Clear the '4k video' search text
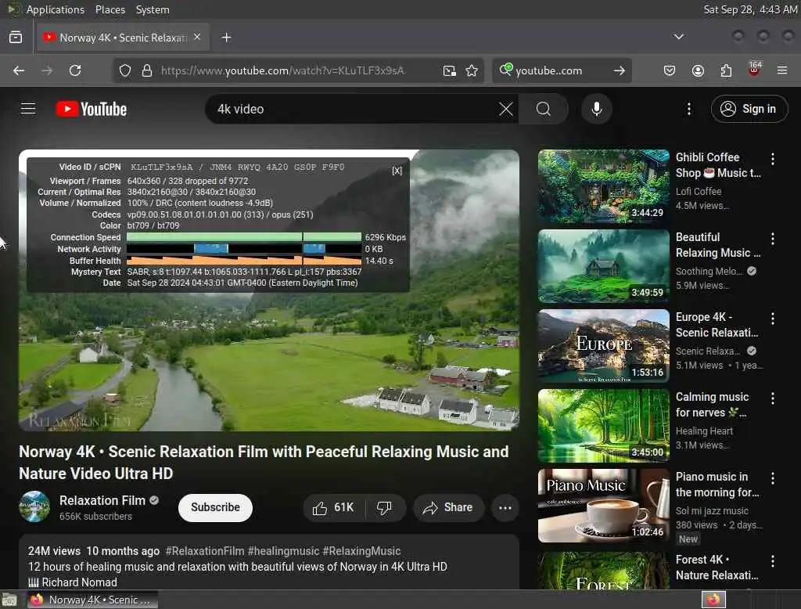Screen dimensions: 801x609 click(x=506, y=109)
